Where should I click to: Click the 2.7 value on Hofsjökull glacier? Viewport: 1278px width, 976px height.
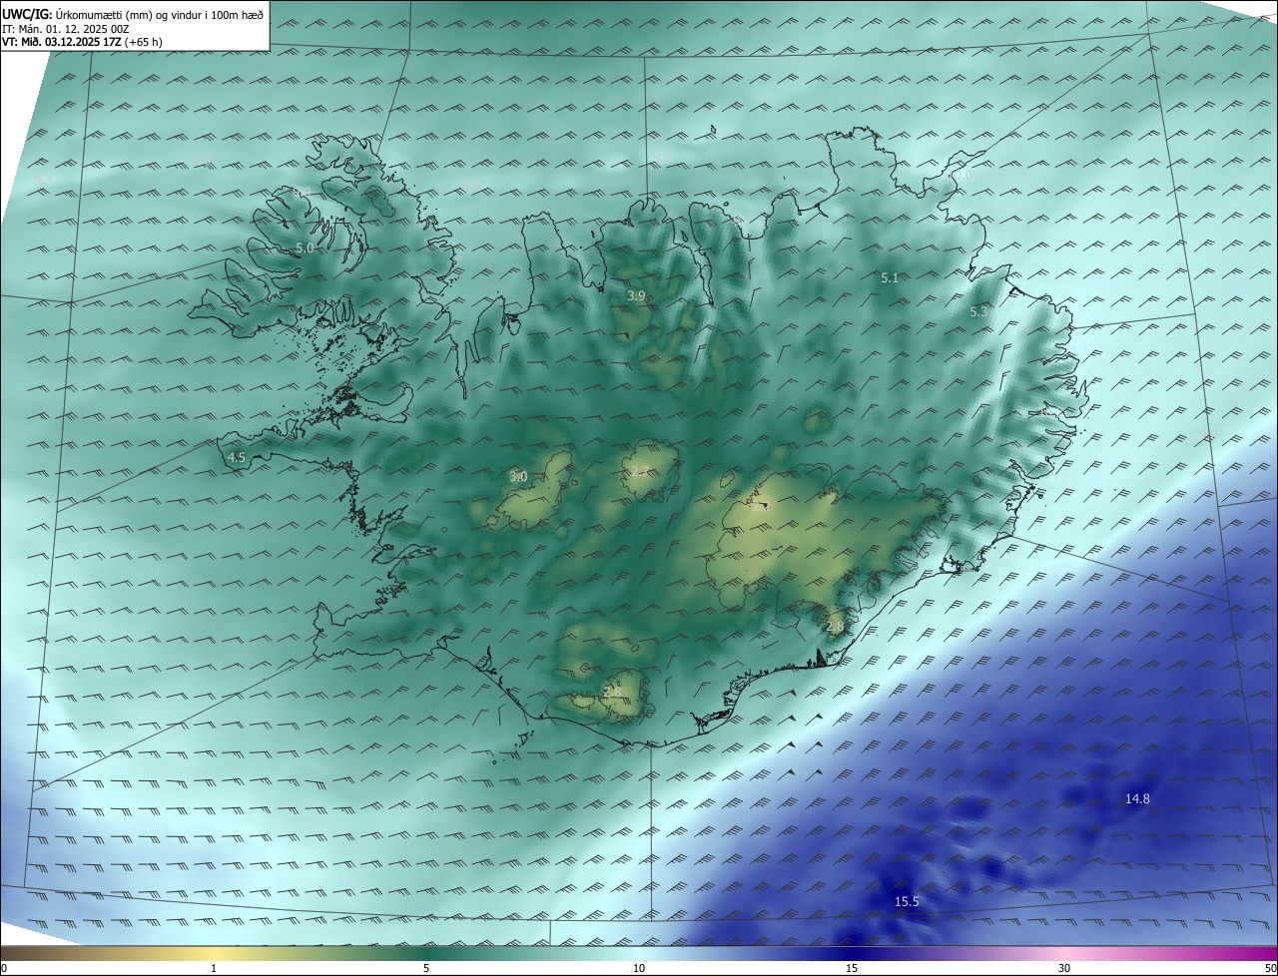coord(639,471)
